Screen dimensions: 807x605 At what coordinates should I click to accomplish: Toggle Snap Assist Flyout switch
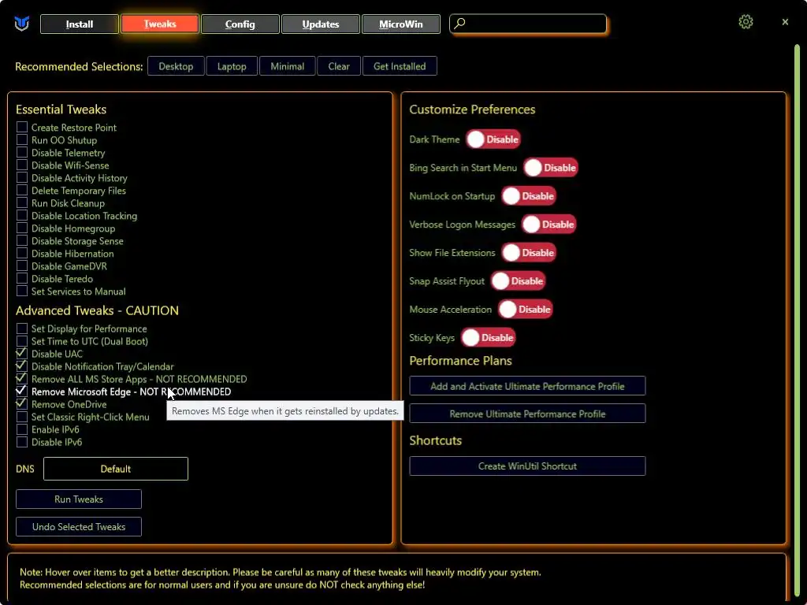(518, 281)
